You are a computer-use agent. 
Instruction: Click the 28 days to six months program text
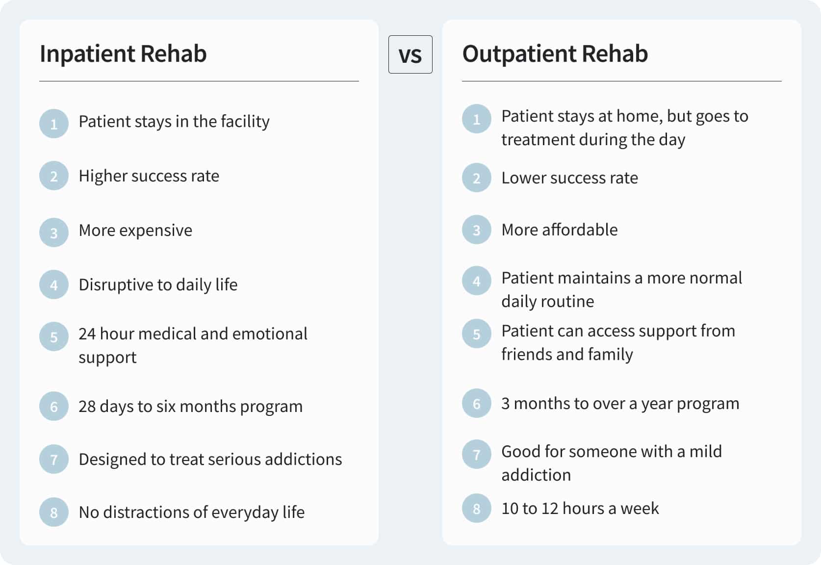point(190,406)
